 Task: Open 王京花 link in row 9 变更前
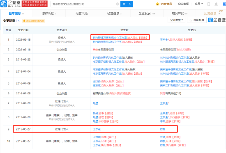[97, 129]
